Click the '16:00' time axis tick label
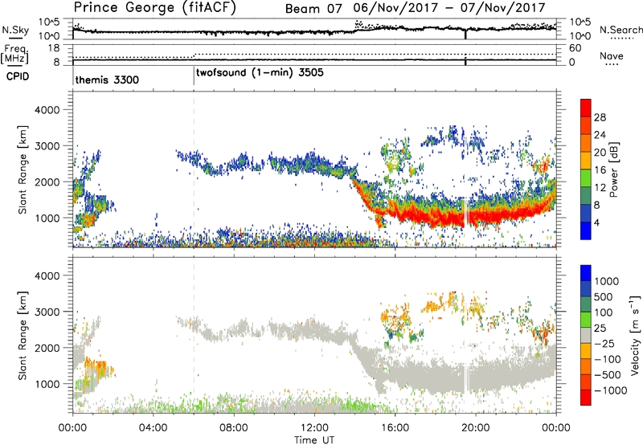The image size is (643, 445). pos(395,428)
